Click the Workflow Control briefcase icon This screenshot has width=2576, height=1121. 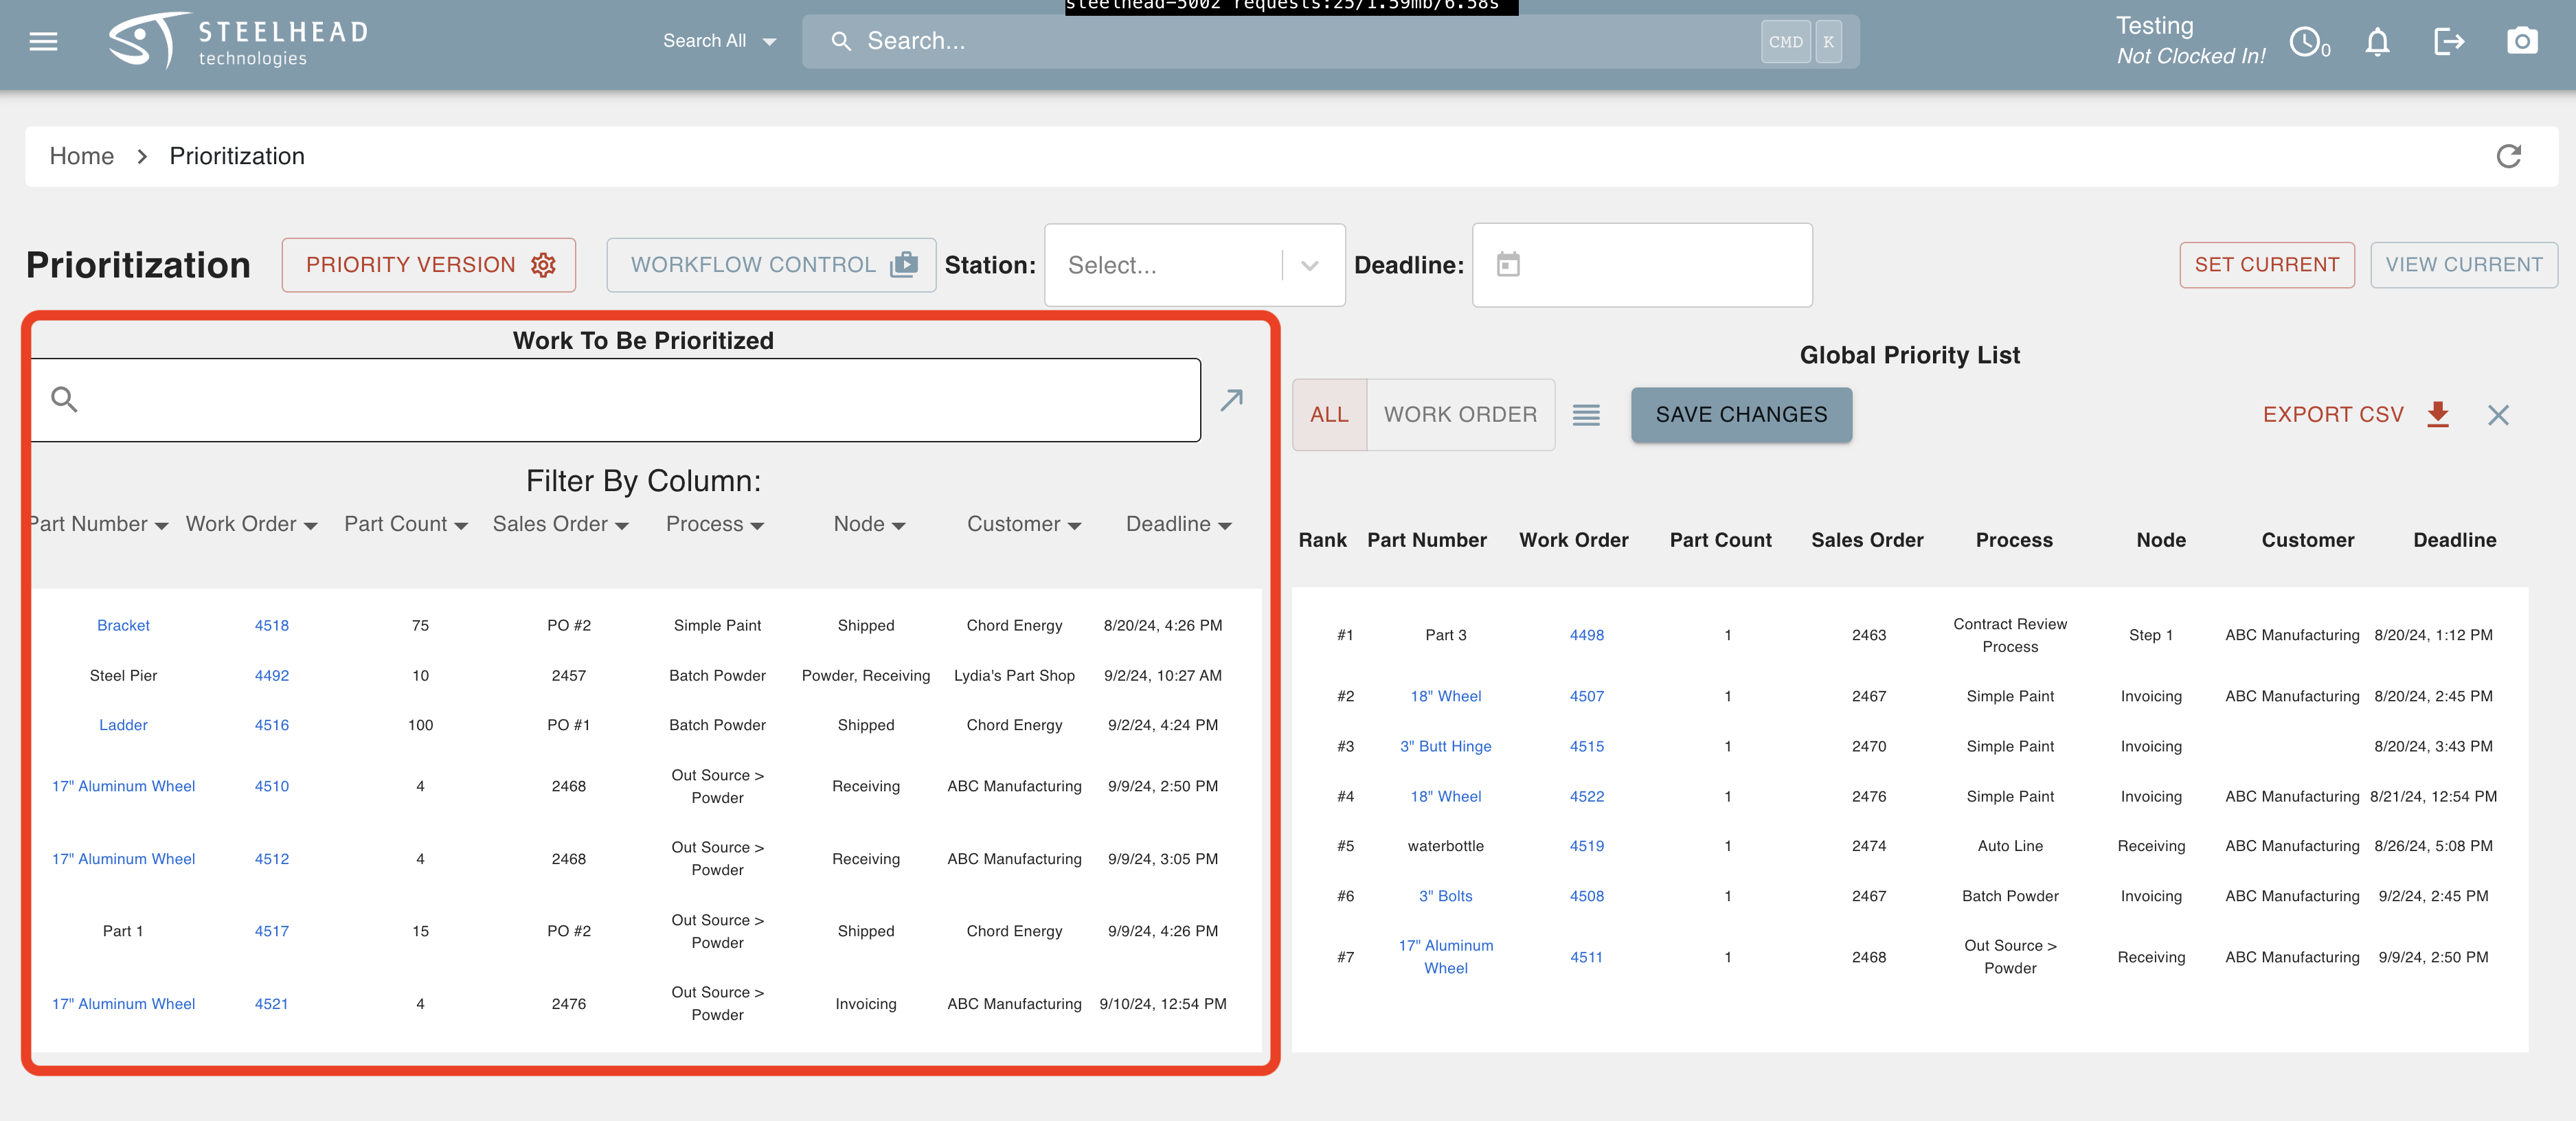[903, 264]
